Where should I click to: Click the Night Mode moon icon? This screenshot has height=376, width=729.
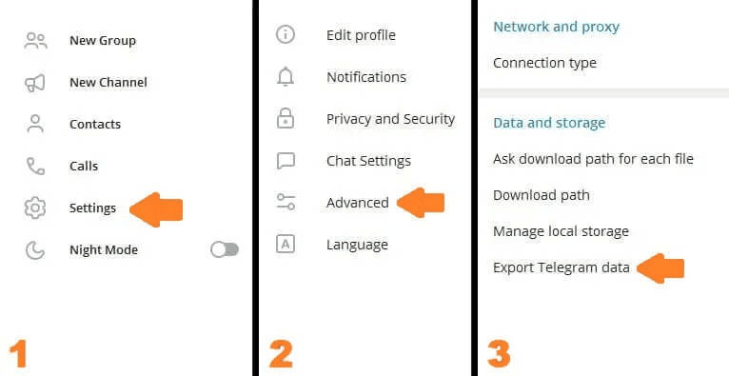coord(35,250)
